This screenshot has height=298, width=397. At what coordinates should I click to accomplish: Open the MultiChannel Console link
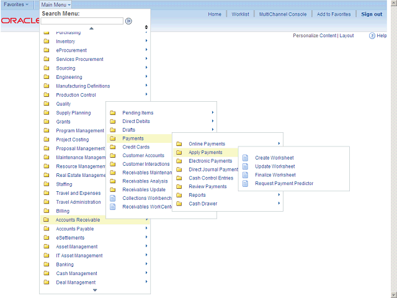(x=283, y=14)
